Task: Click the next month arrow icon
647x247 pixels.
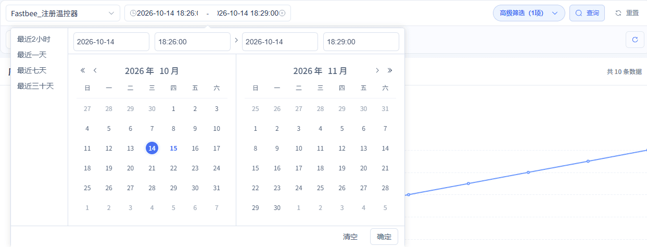Action: click(x=377, y=70)
